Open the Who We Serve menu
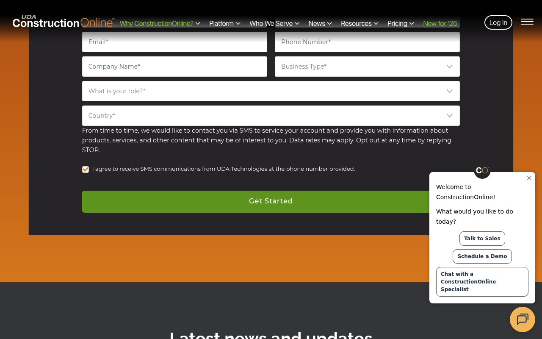Viewport: 542px width, 339px height. [x=274, y=23]
